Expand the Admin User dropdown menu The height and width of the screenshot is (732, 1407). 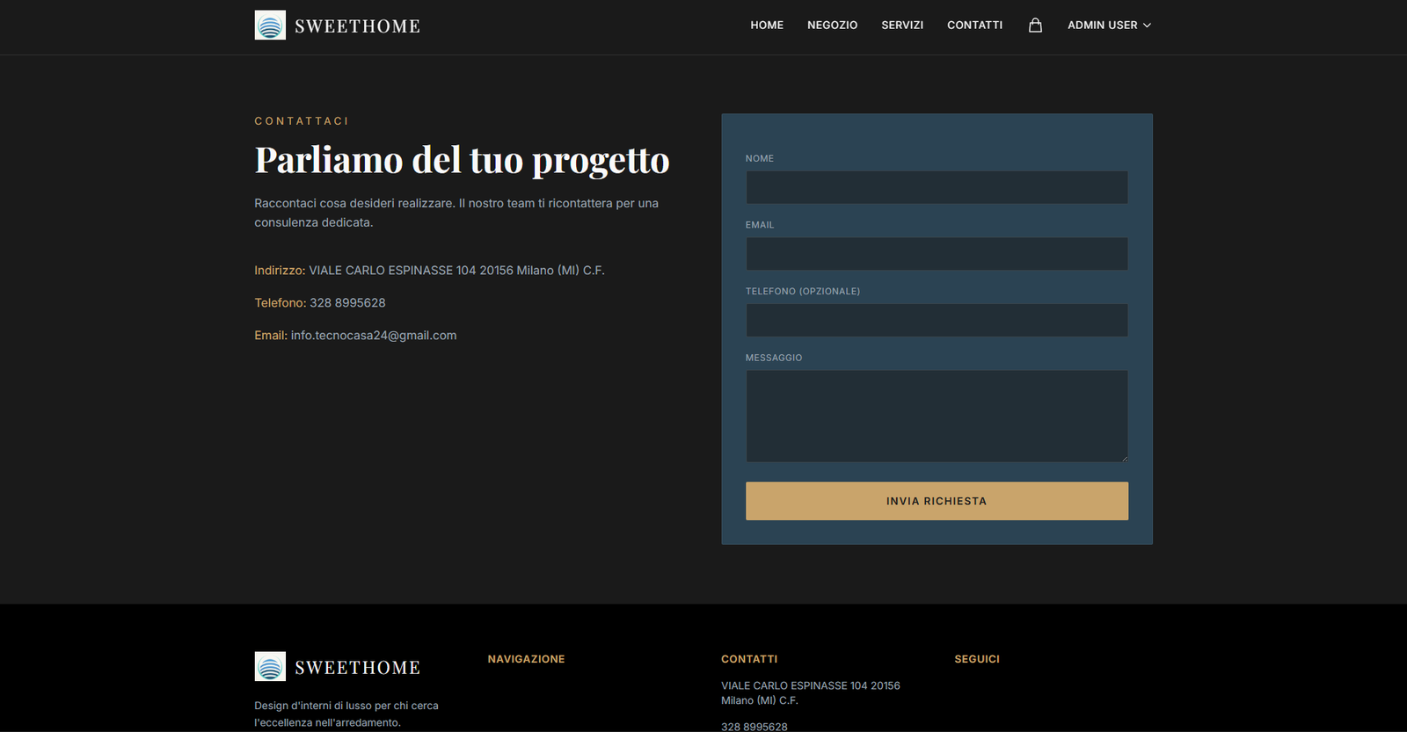coord(1109,25)
